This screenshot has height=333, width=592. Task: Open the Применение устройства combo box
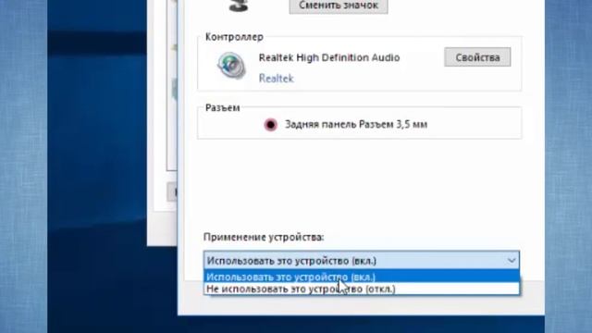[x=362, y=261]
